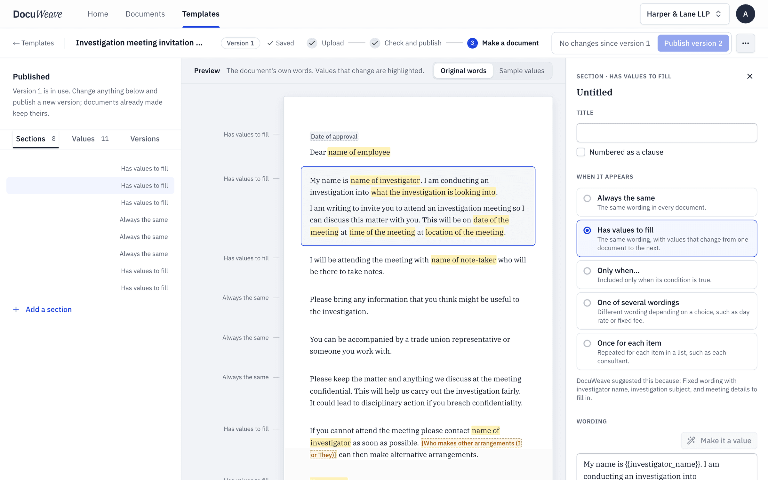Click the DocuWeave logo

coord(37,14)
